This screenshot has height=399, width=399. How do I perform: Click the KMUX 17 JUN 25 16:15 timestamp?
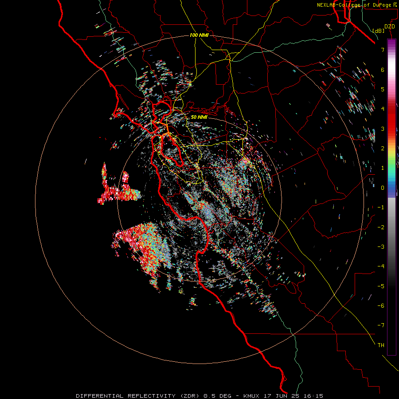283,396
